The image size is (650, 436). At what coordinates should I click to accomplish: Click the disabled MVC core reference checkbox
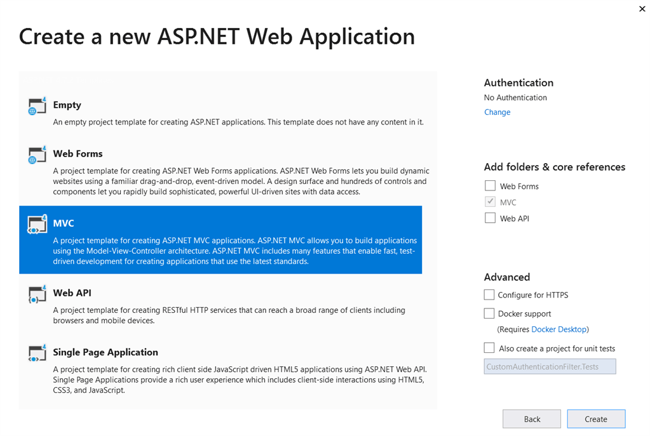pos(490,201)
